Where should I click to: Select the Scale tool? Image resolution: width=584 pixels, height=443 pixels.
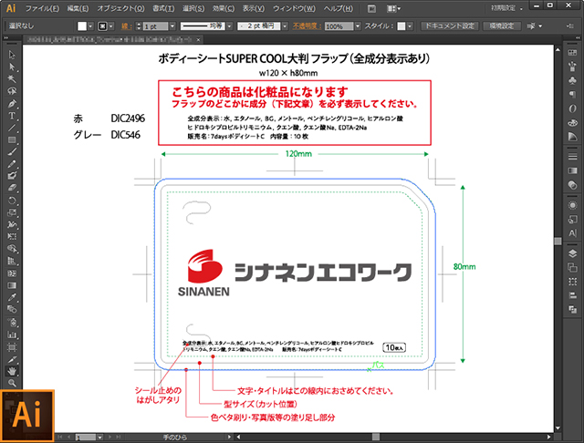(x=12, y=212)
